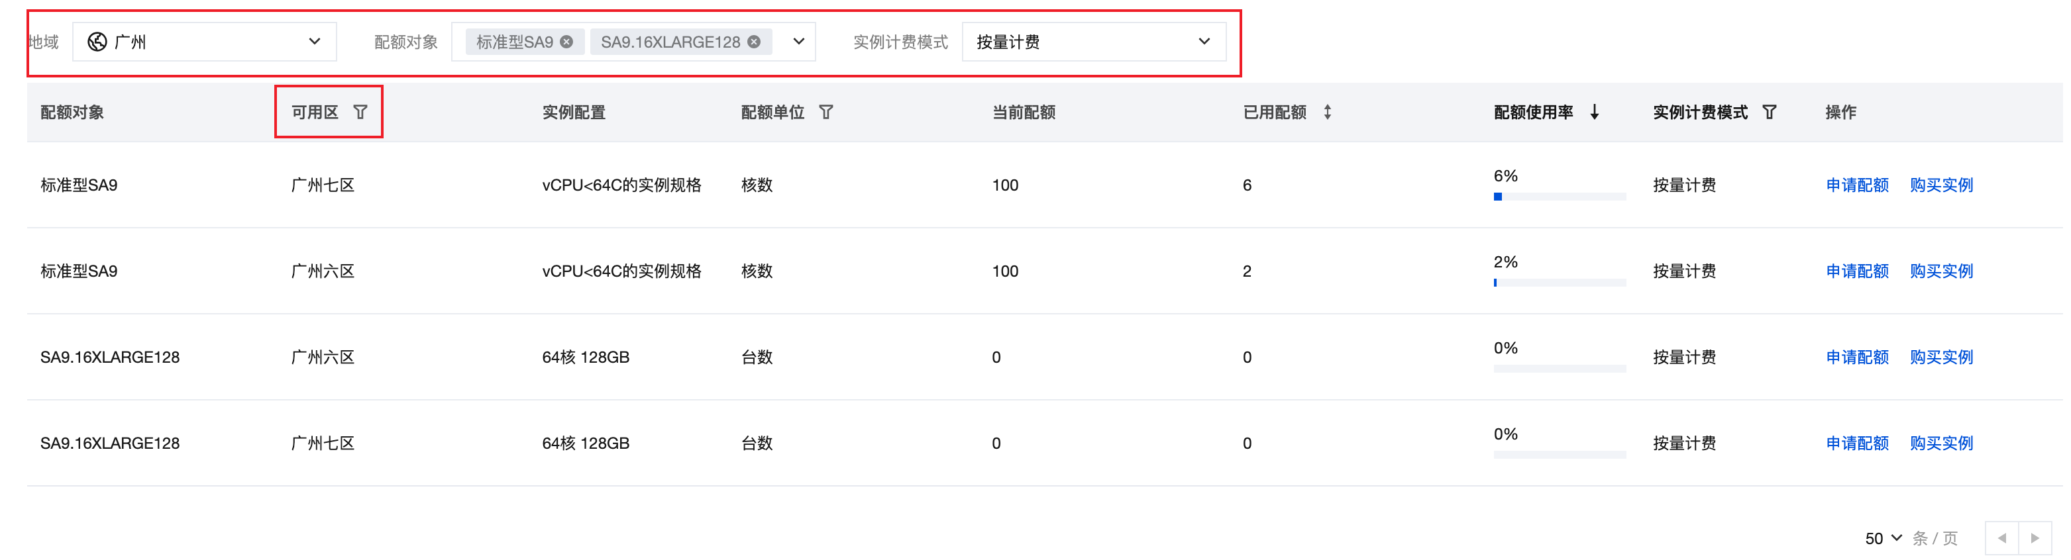Click the 实例计费模式 column filter icon
The image size is (2071, 560).
[x=1769, y=112]
